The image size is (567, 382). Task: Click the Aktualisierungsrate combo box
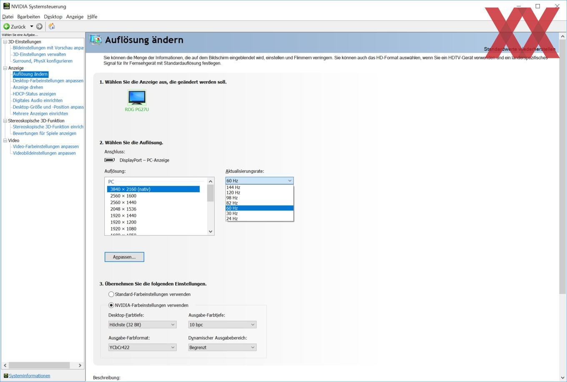click(x=259, y=181)
